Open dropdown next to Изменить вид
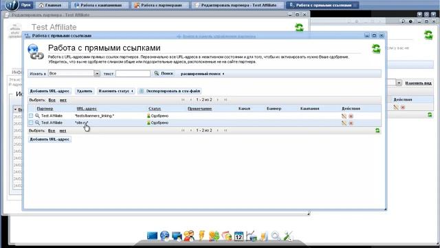Screen dimensions: 440x248 tap(399, 83)
